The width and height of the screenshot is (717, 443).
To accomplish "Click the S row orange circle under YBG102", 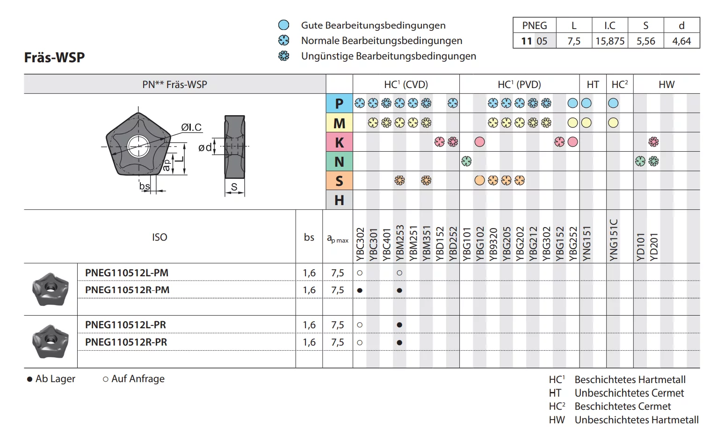I will 480,180.
